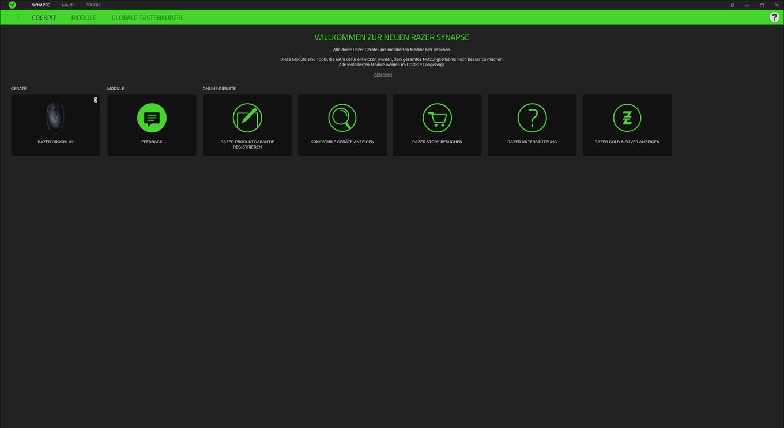Viewport: 784px width, 428px height.
Task: Click the Online-Dienste section heading
Action: [219, 89]
